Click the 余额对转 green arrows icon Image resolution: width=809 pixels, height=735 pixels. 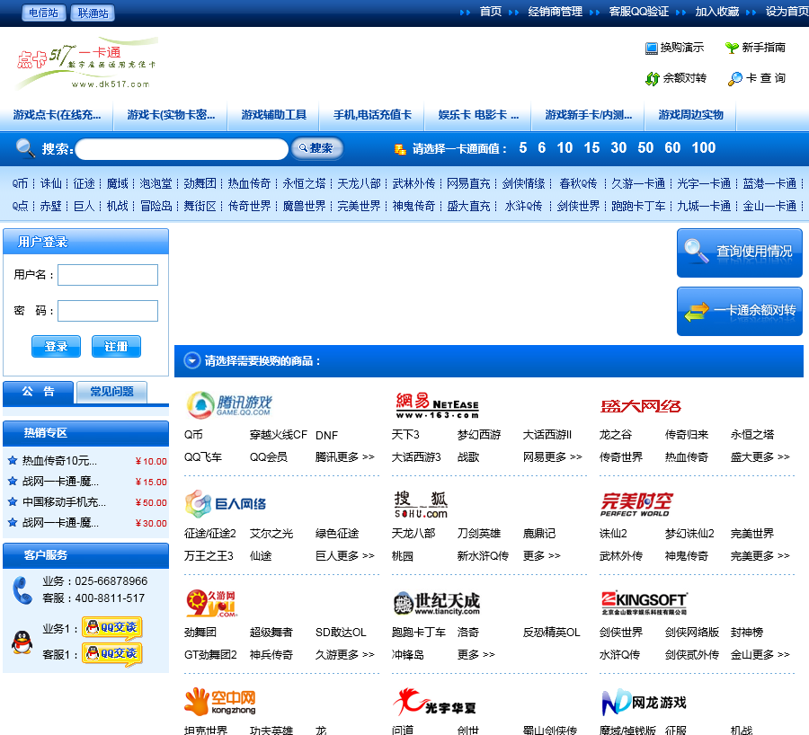point(653,79)
